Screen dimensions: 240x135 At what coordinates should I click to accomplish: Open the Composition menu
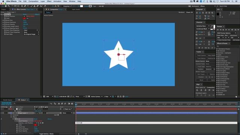click(33, 1)
